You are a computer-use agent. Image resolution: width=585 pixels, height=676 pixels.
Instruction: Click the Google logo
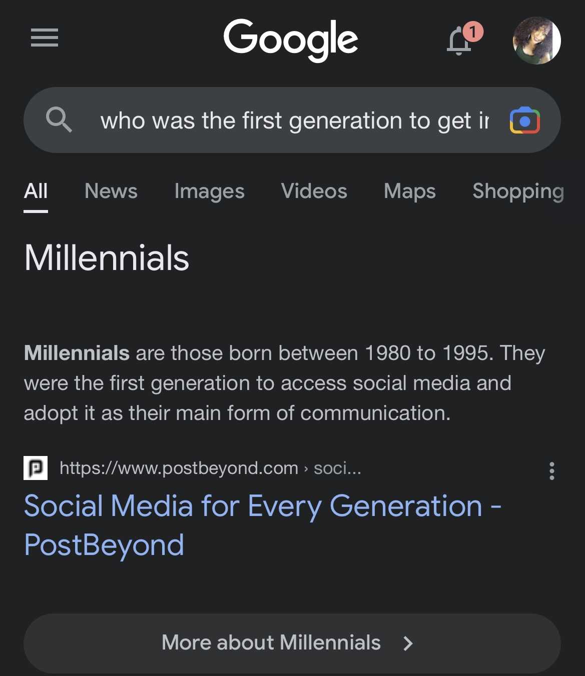pos(291,39)
